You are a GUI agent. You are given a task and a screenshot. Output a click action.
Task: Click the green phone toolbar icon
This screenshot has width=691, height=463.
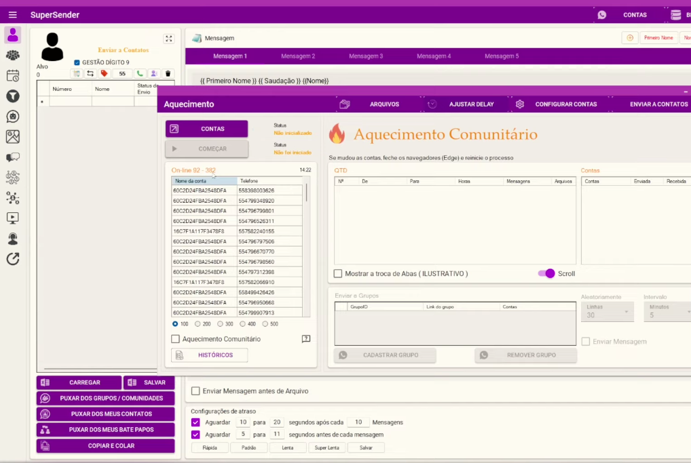[140, 73]
